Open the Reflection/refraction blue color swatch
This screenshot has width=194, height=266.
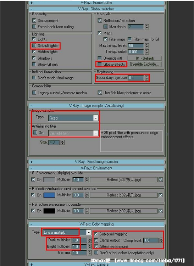tap(49, 195)
